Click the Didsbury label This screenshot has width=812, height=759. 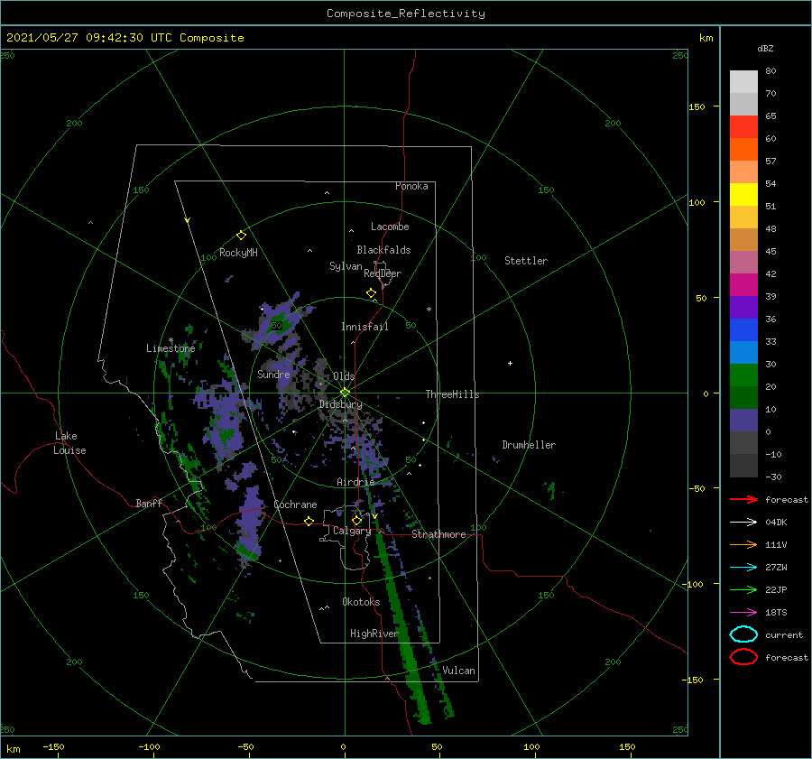(x=341, y=404)
